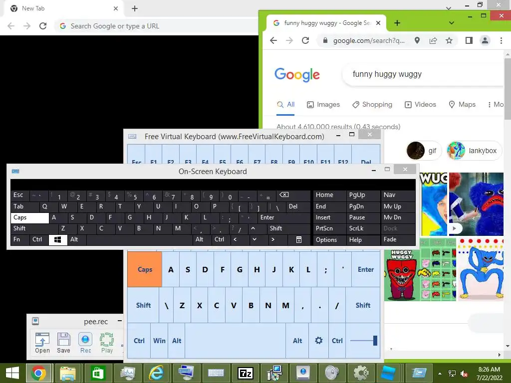The image size is (511, 383).
Task: Click the taskbar clock showing 8:26 AM
Action: click(x=489, y=374)
